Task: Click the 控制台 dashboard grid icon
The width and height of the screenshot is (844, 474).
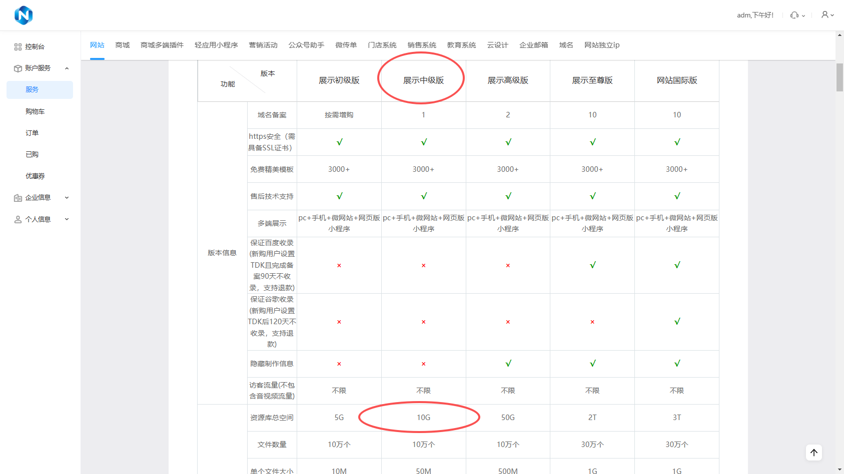Action: pos(18,47)
